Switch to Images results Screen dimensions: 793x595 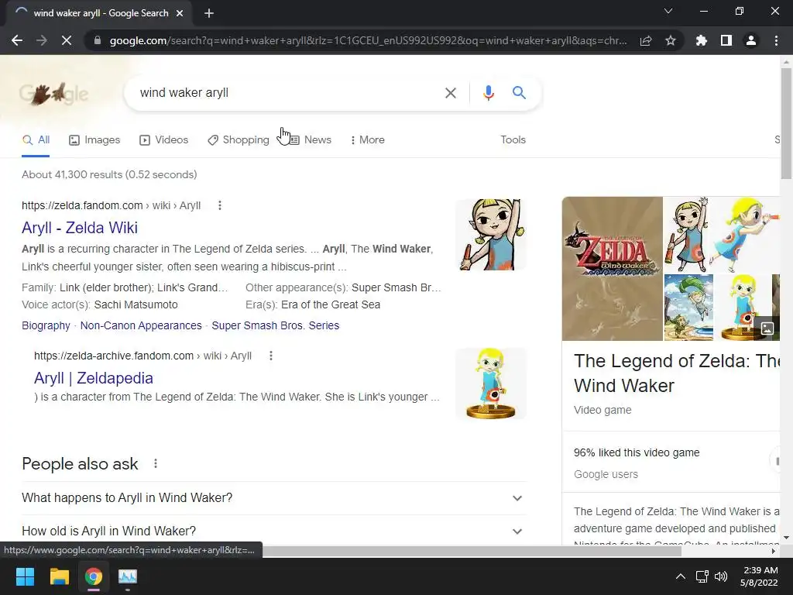pyautogui.click(x=94, y=140)
